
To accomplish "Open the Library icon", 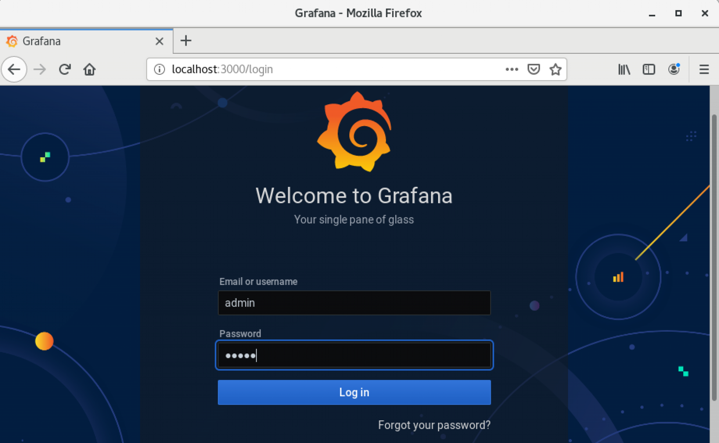I will tap(624, 69).
